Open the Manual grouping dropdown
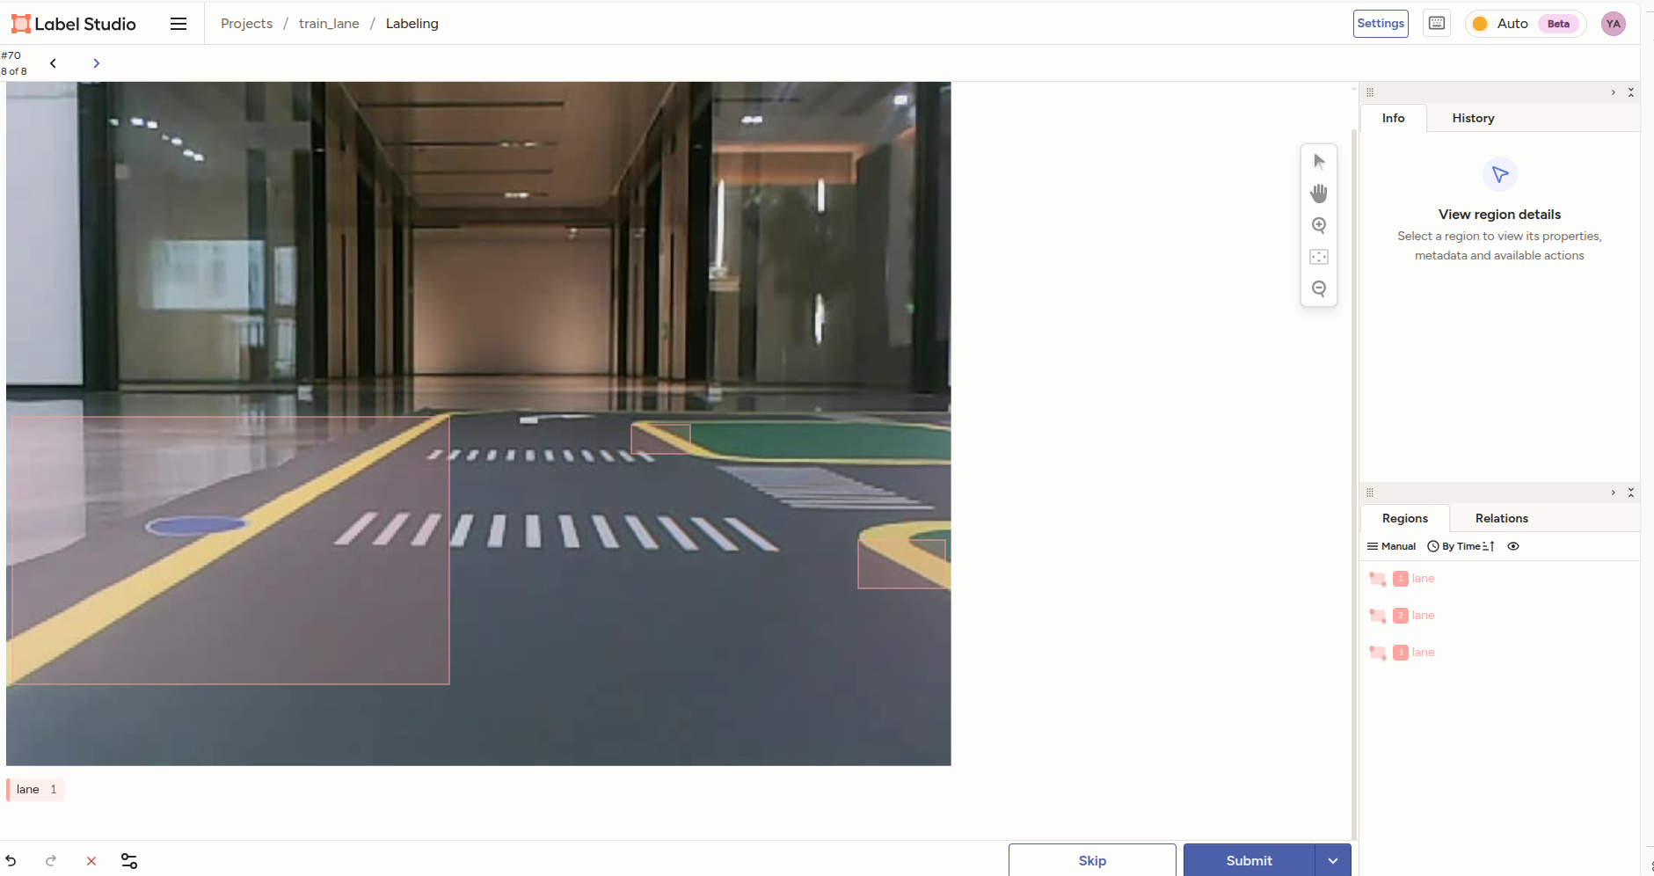Viewport: 1654px width, 876px height. (1391, 546)
